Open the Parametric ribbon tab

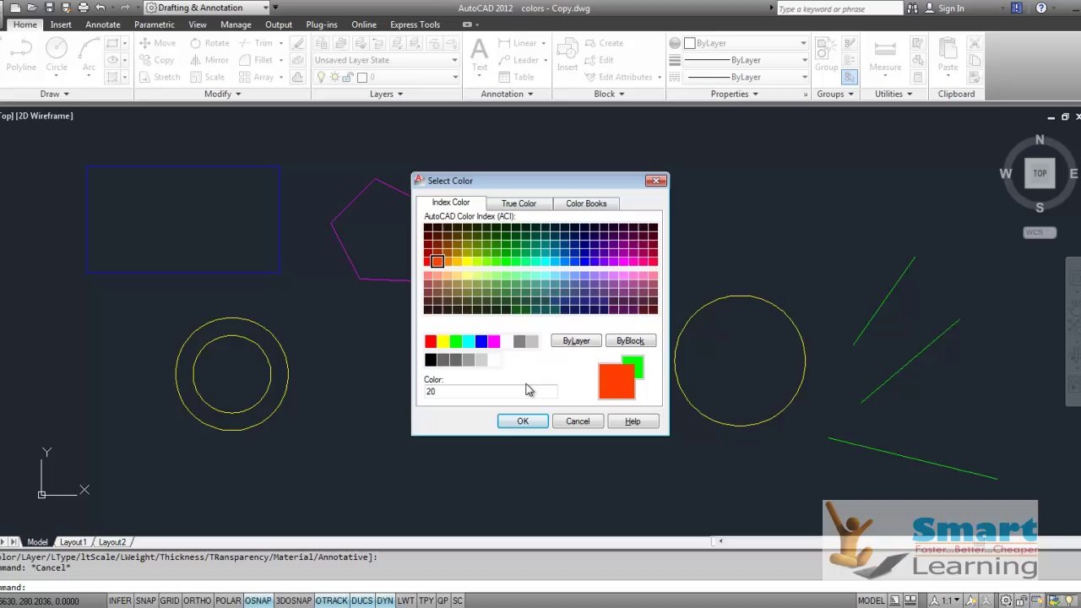pos(155,24)
